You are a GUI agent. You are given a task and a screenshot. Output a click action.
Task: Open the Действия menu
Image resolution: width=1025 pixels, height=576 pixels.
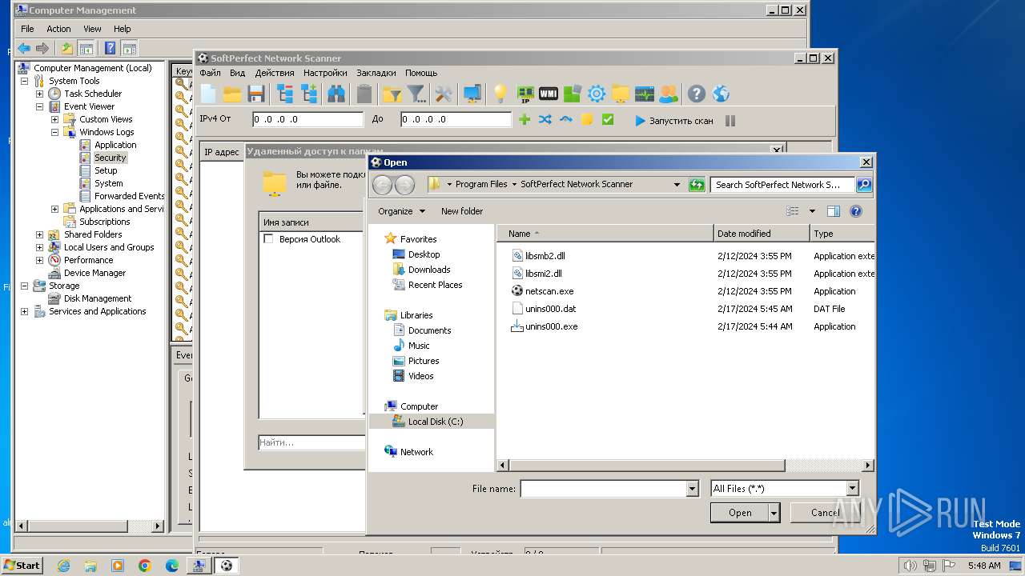click(275, 73)
